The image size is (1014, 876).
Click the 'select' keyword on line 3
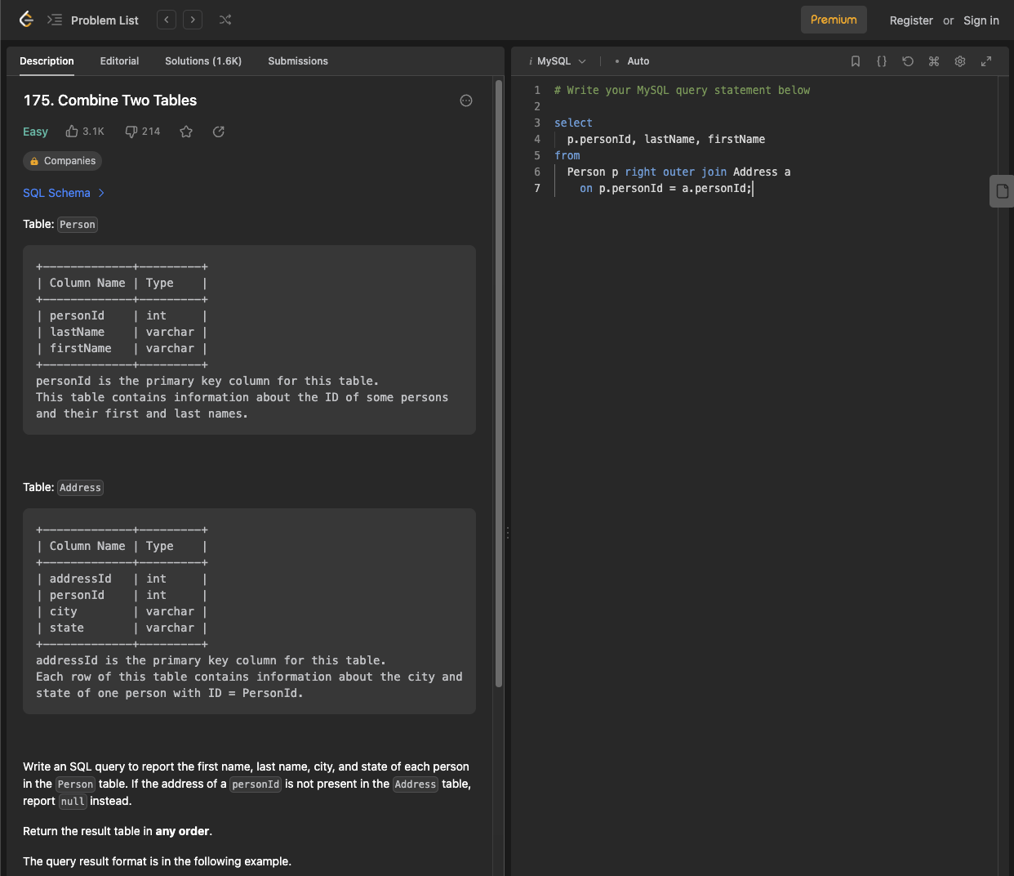coord(573,123)
